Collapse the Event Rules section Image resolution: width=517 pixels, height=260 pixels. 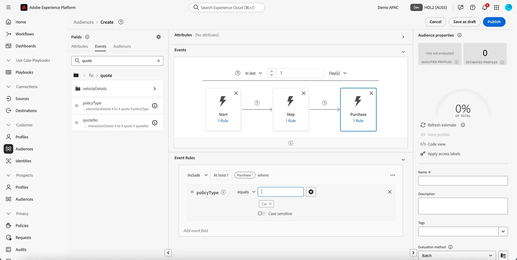click(403, 160)
